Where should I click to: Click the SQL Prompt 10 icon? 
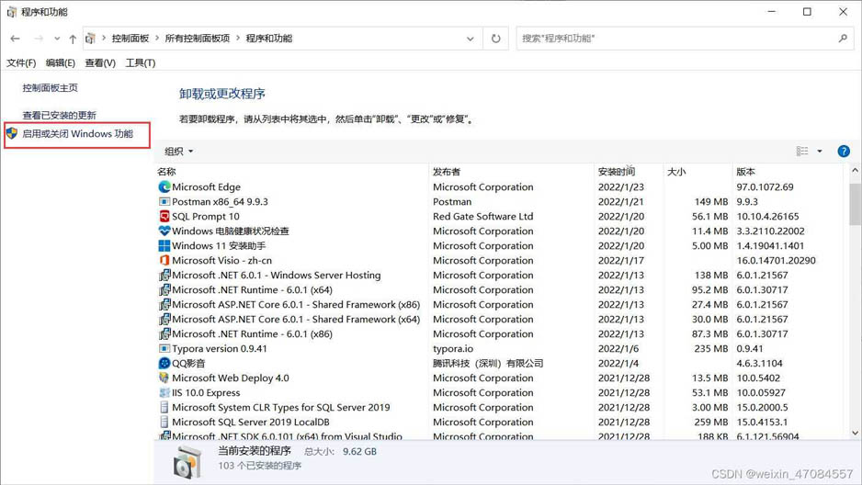click(x=164, y=216)
